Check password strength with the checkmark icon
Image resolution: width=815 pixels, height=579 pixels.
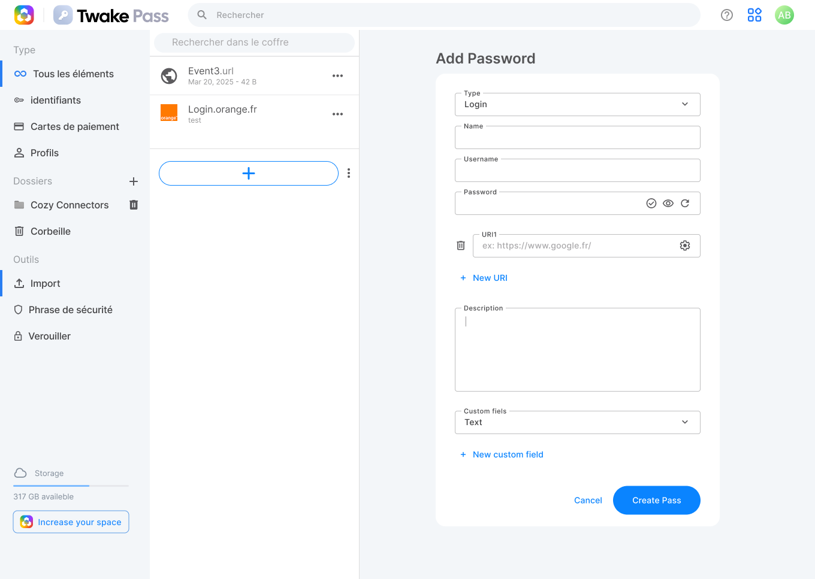point(651,204)
